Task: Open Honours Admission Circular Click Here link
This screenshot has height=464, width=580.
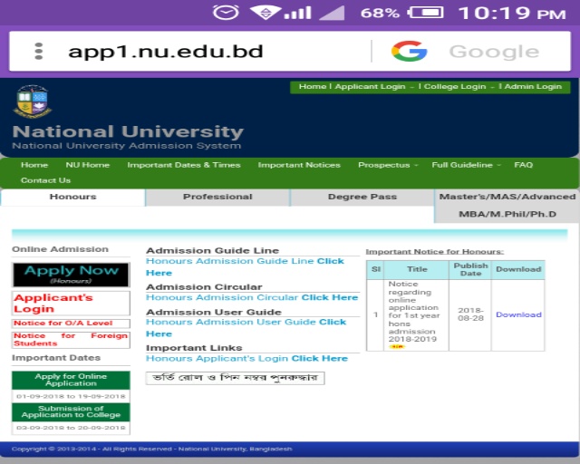Action: [x=252, y=297]
